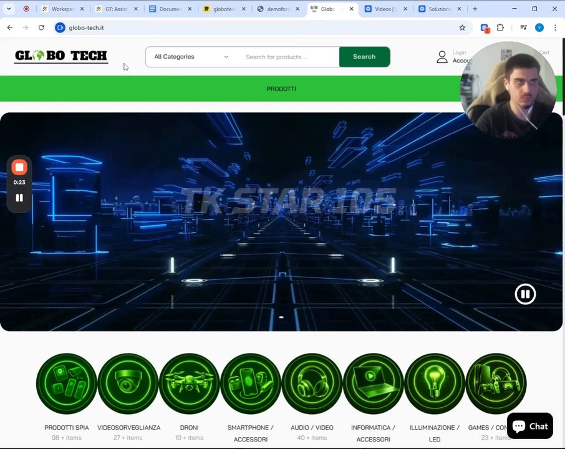Switch to the Soluzione tab
The width and height of the screenshot is (565, 449).
pos(440,9)
